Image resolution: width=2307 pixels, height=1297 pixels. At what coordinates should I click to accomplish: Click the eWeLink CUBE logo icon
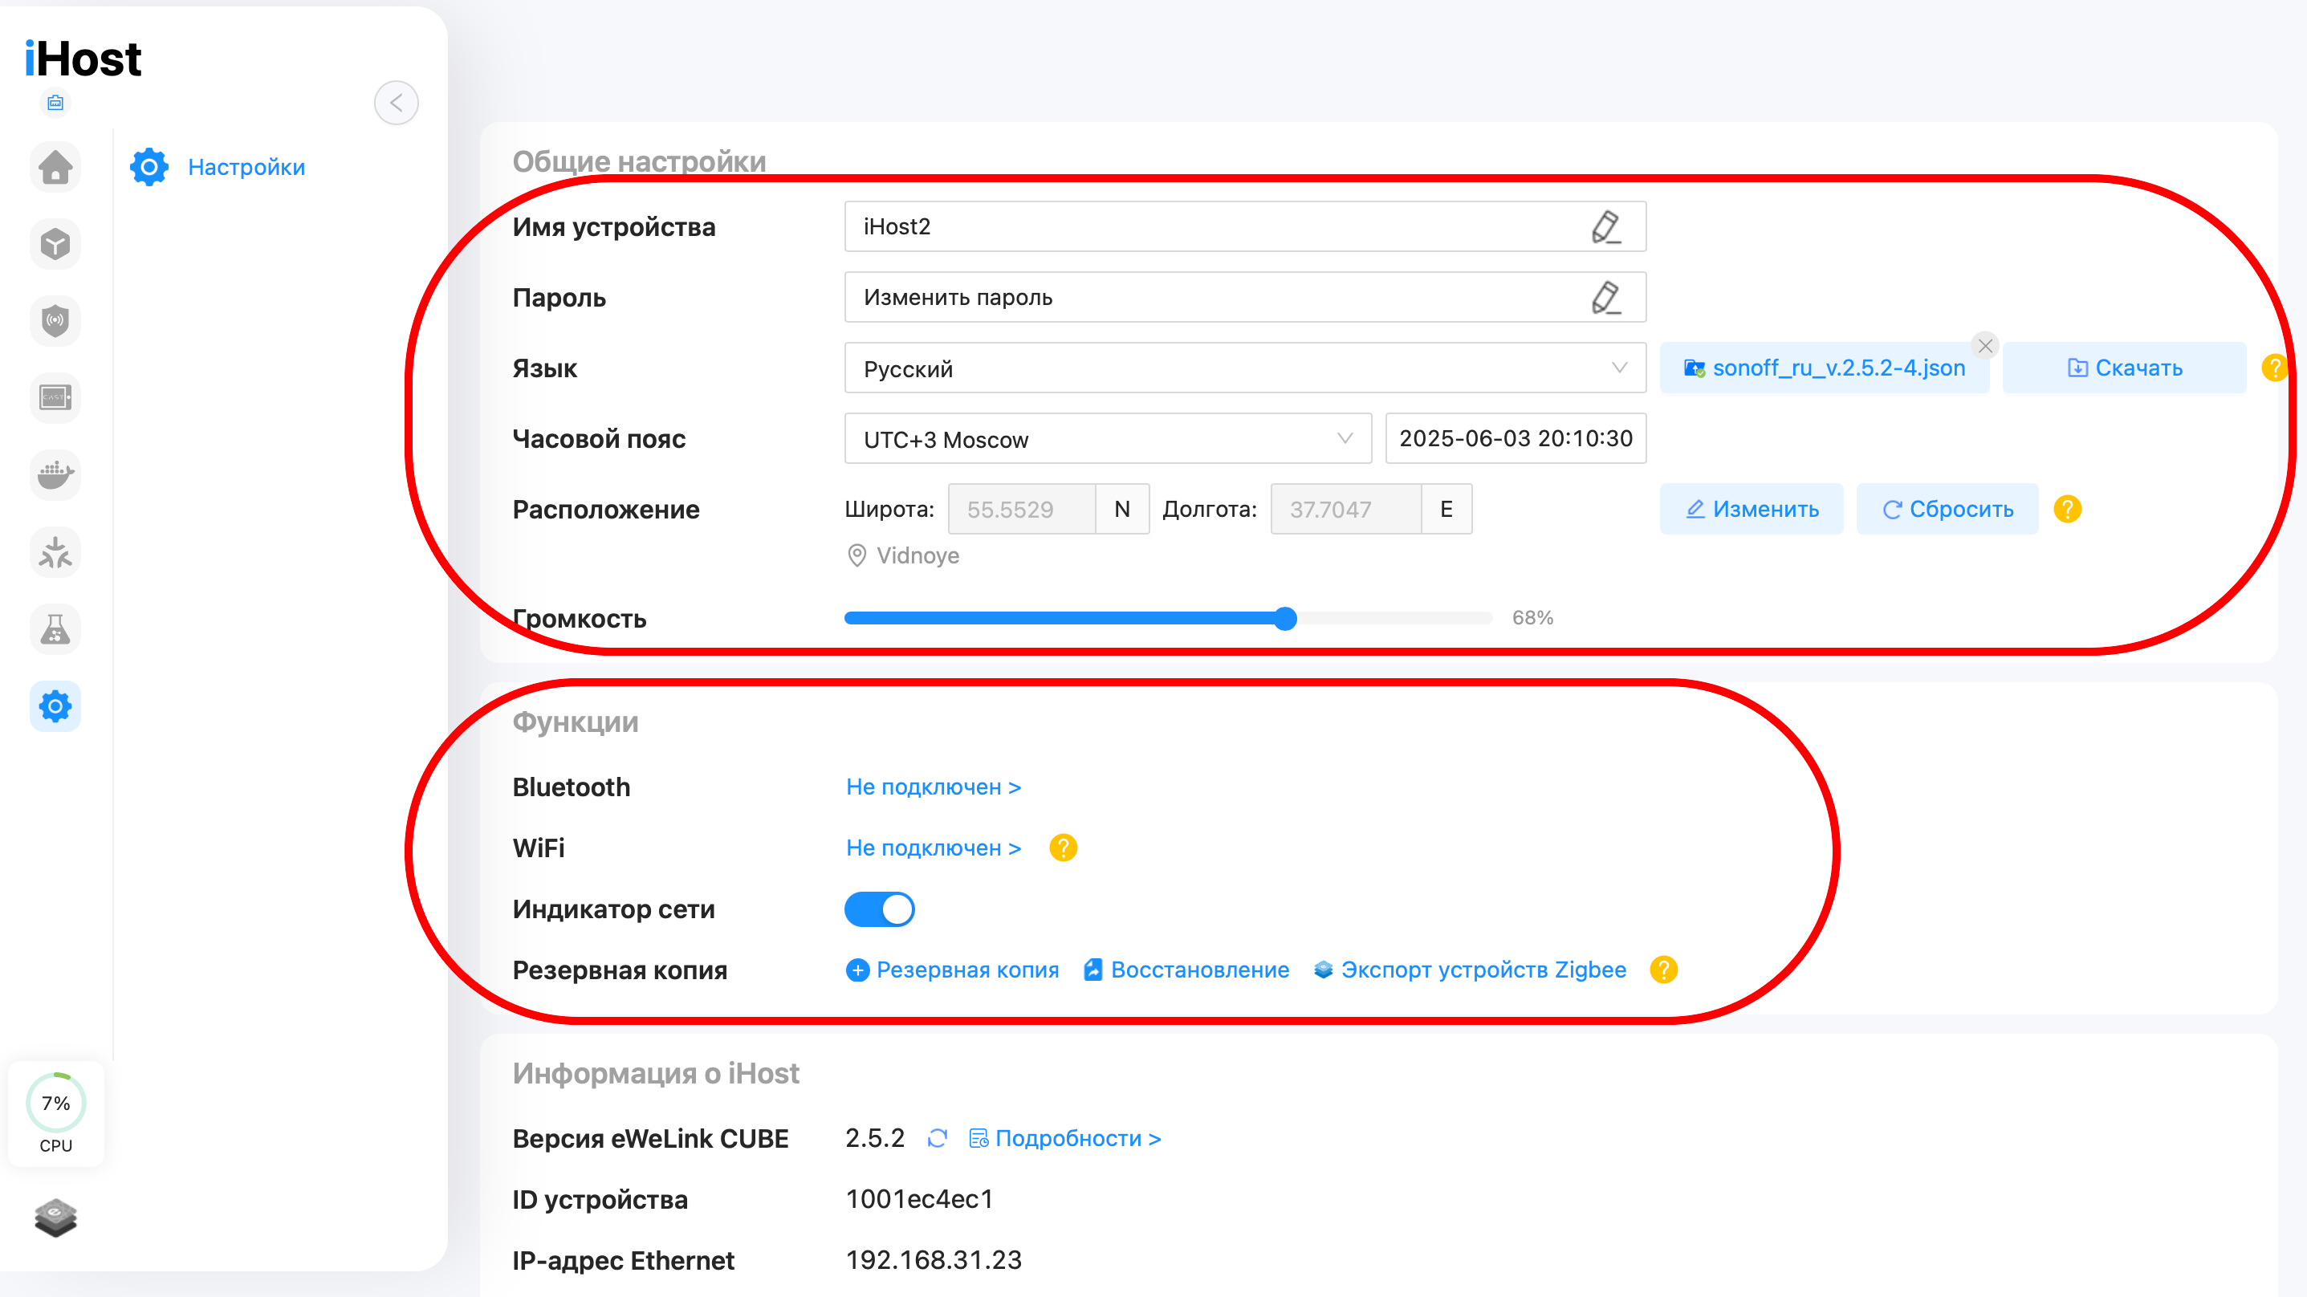point(55,1218)
